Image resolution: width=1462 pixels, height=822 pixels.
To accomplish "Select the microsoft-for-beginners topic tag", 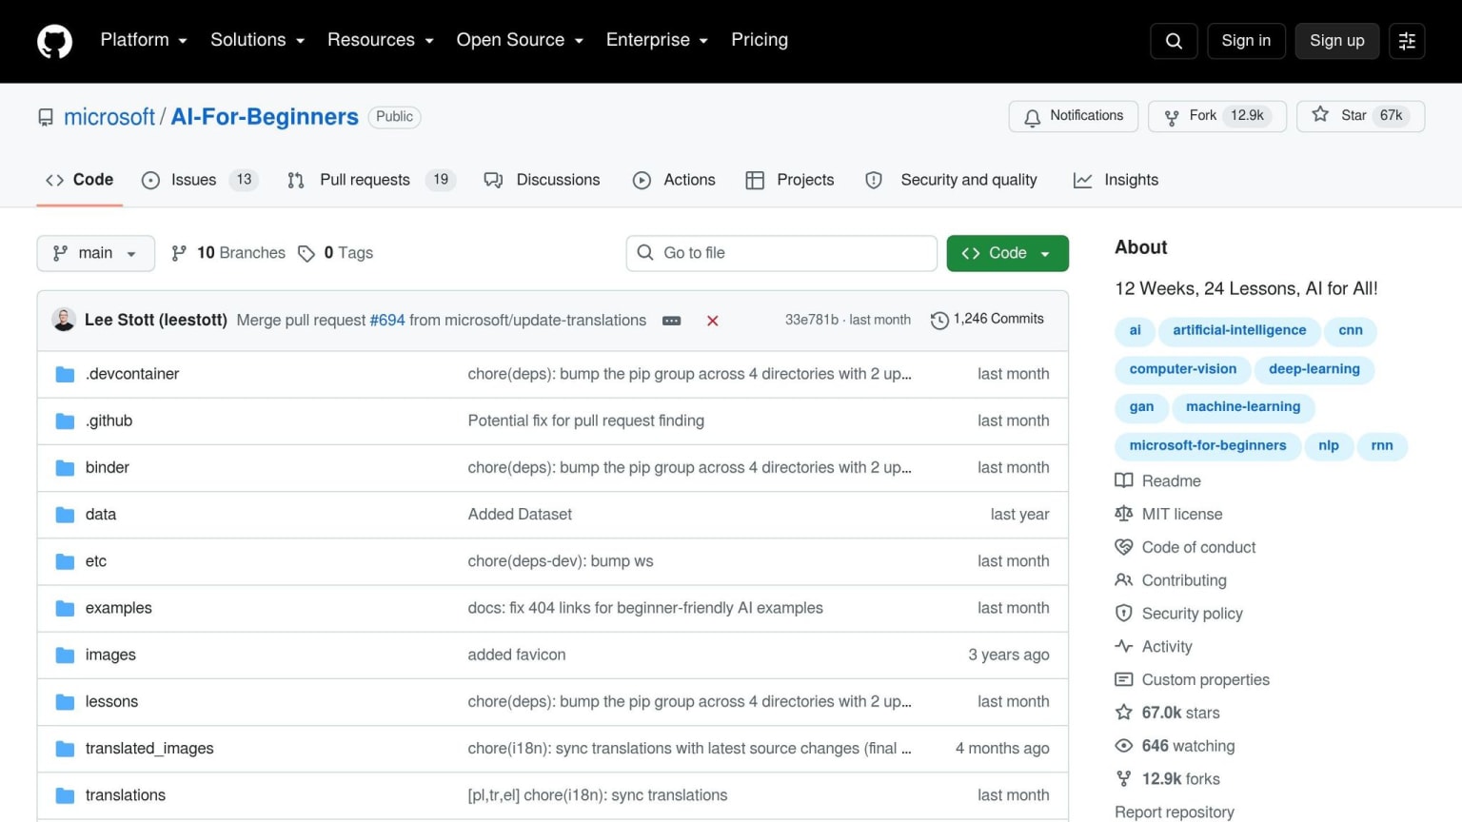I will tap(1208, 445).
